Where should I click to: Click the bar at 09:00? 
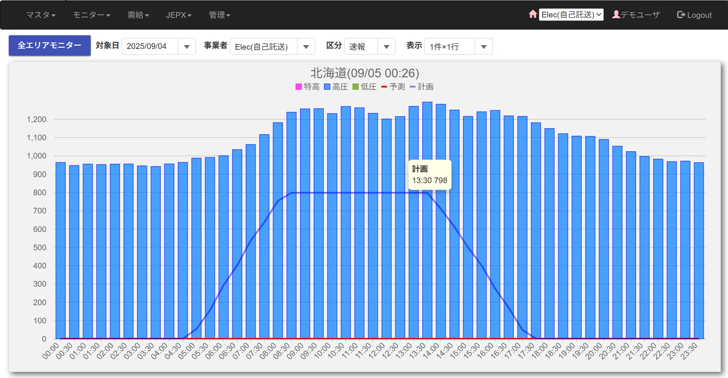[305, 224]
